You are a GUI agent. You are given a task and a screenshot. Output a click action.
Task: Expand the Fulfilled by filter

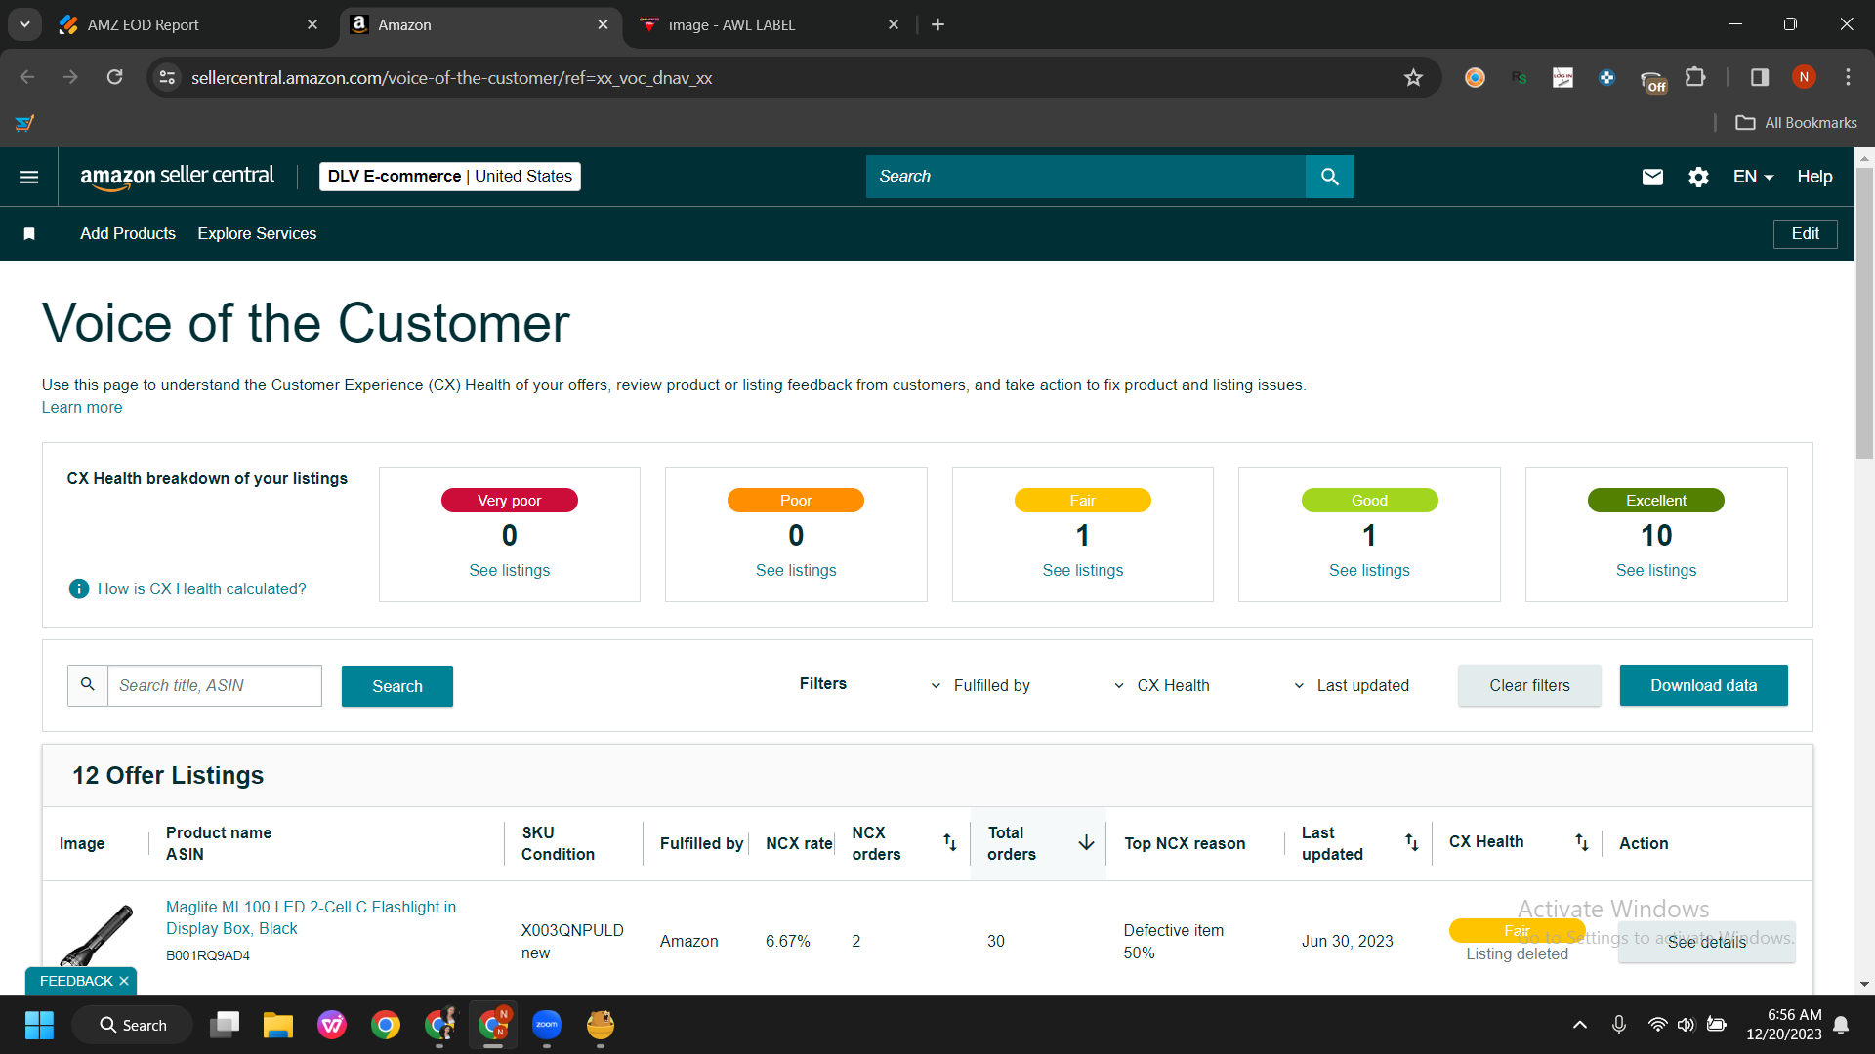(x=980, y=685)
